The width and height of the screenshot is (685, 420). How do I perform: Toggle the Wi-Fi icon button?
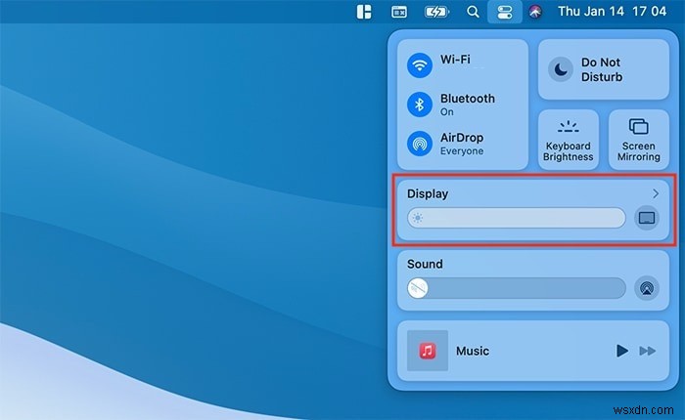pyautogui.click(x=420, y=65)
